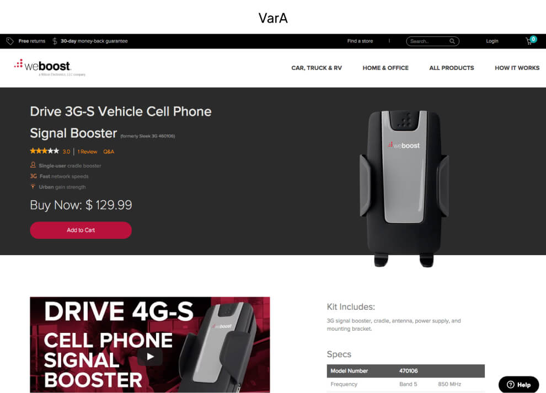The width and height of the screenshot is (546, 393).
Task: Click the dollar sign guarantee icon
Action: (55, 41)
